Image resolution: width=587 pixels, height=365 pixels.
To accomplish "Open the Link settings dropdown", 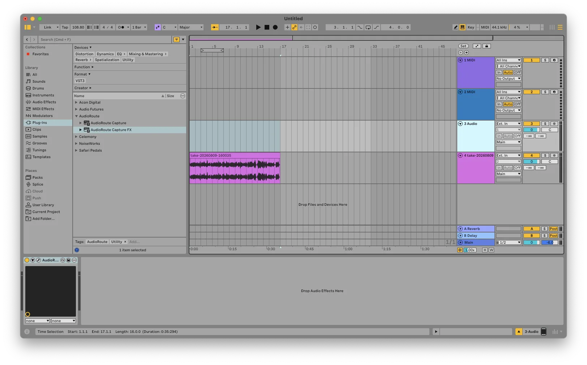I will tap(50, 27).
